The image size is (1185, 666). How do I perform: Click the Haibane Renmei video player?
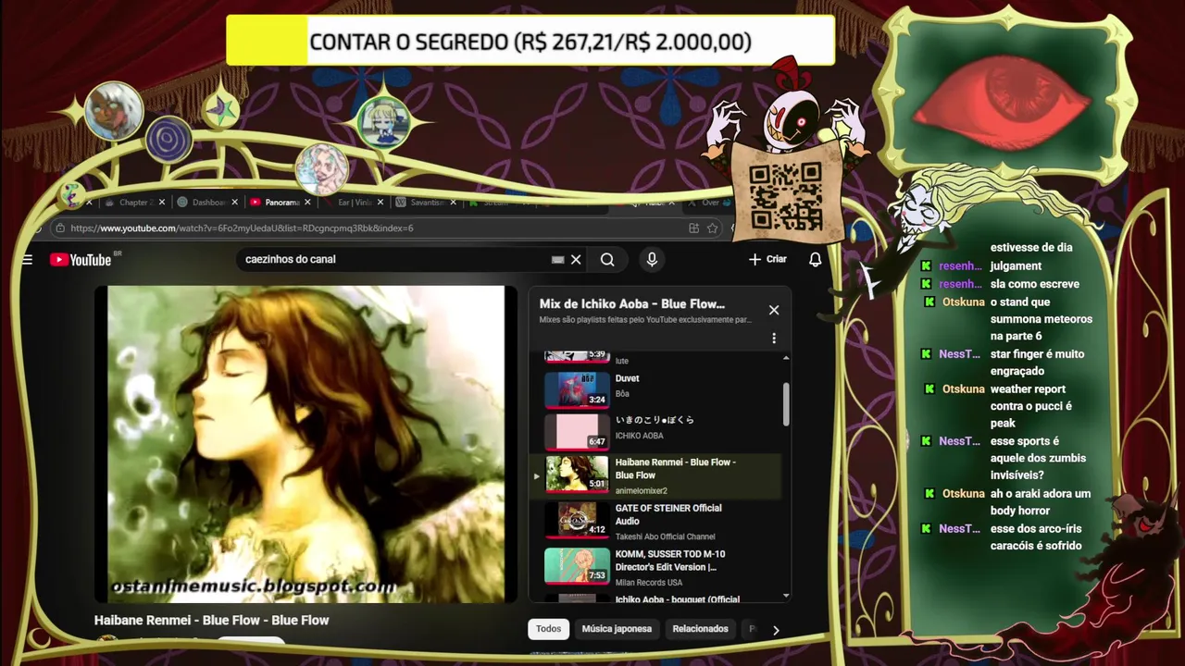click(306, 445)
